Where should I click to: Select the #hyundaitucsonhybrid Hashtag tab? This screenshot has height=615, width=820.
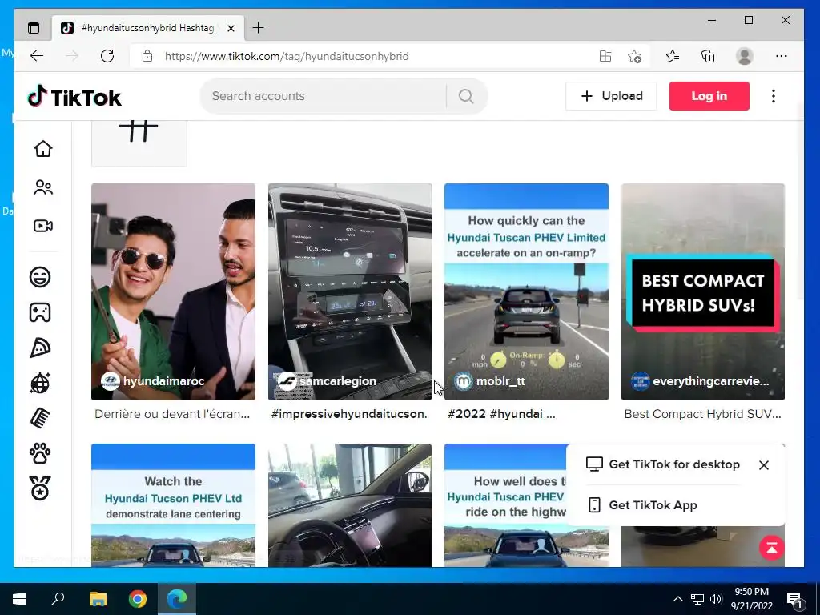(148, 28)
